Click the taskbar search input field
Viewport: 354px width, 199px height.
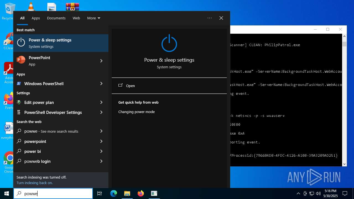tap(53, 193)
